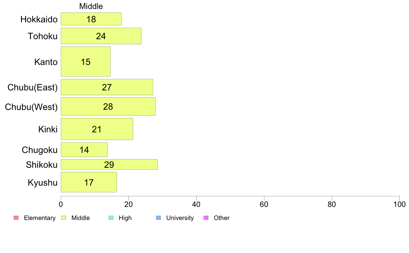This screenshot has height=253, width=409.
Task: Click the Elementary legend label text
Action: point(40,218)
